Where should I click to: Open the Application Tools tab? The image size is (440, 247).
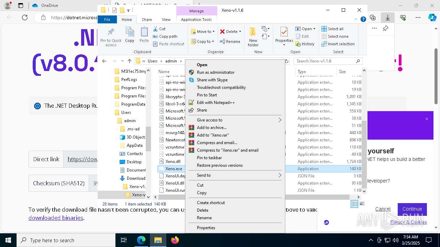pyautogui.click(x=196, y=20)
